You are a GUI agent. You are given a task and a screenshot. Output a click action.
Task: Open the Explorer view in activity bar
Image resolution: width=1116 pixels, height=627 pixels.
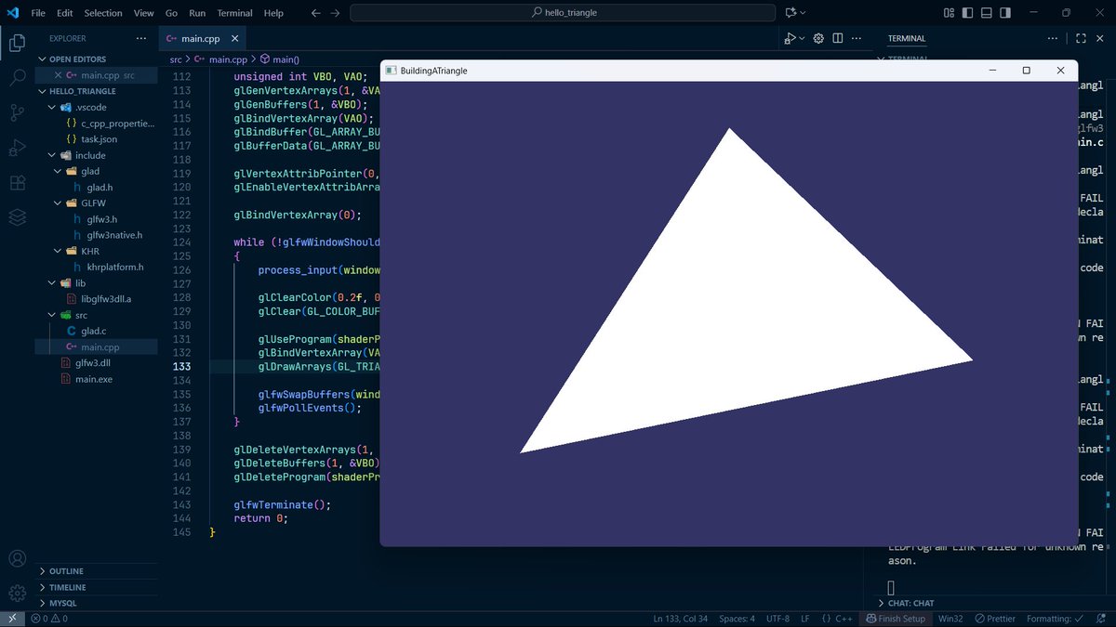[x=17, y=43]
